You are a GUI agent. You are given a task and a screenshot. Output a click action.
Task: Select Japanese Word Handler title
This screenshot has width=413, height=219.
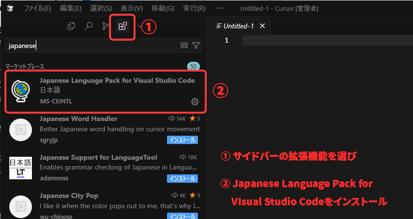(79, 119)
